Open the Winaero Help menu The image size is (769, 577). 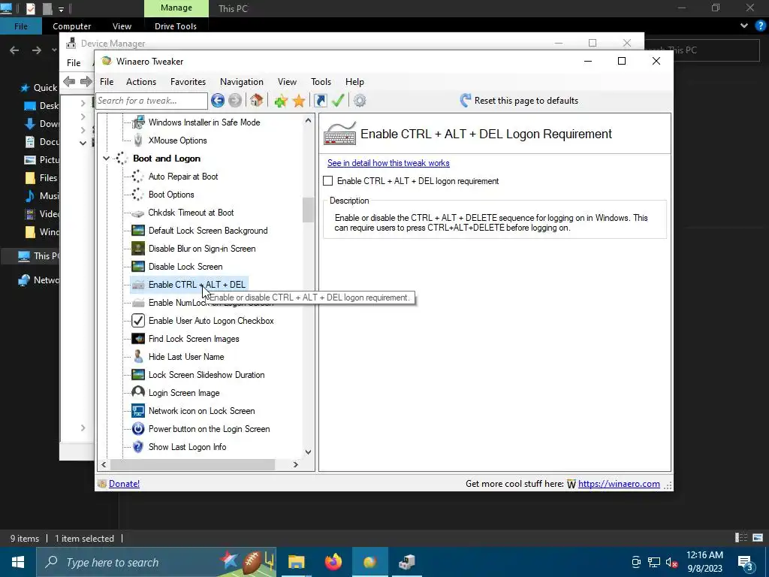pos(354,82)
